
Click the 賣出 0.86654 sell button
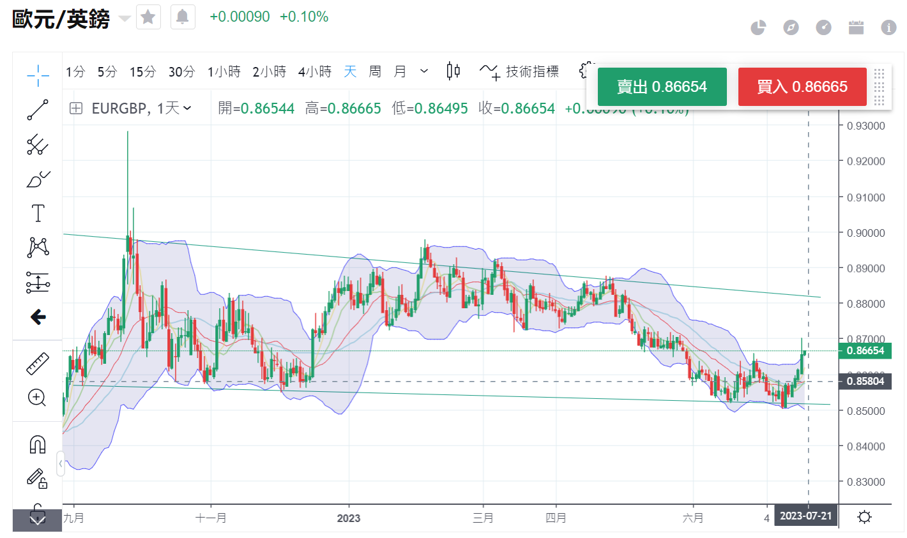coord(662,87)
